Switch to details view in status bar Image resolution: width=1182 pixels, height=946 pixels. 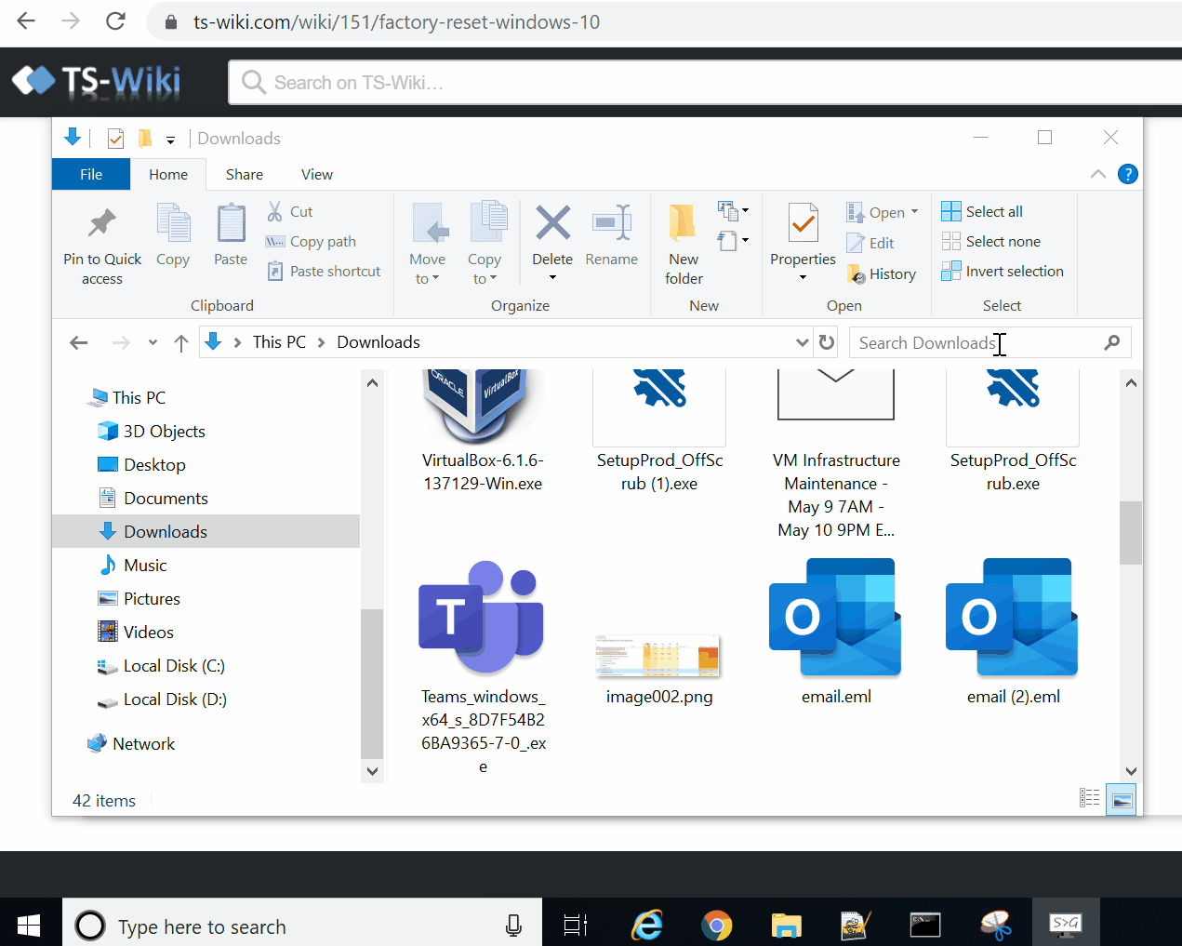[1090, 799]
